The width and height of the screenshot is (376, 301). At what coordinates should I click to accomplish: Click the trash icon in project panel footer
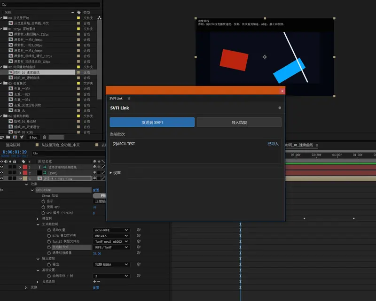pos(44,137)
